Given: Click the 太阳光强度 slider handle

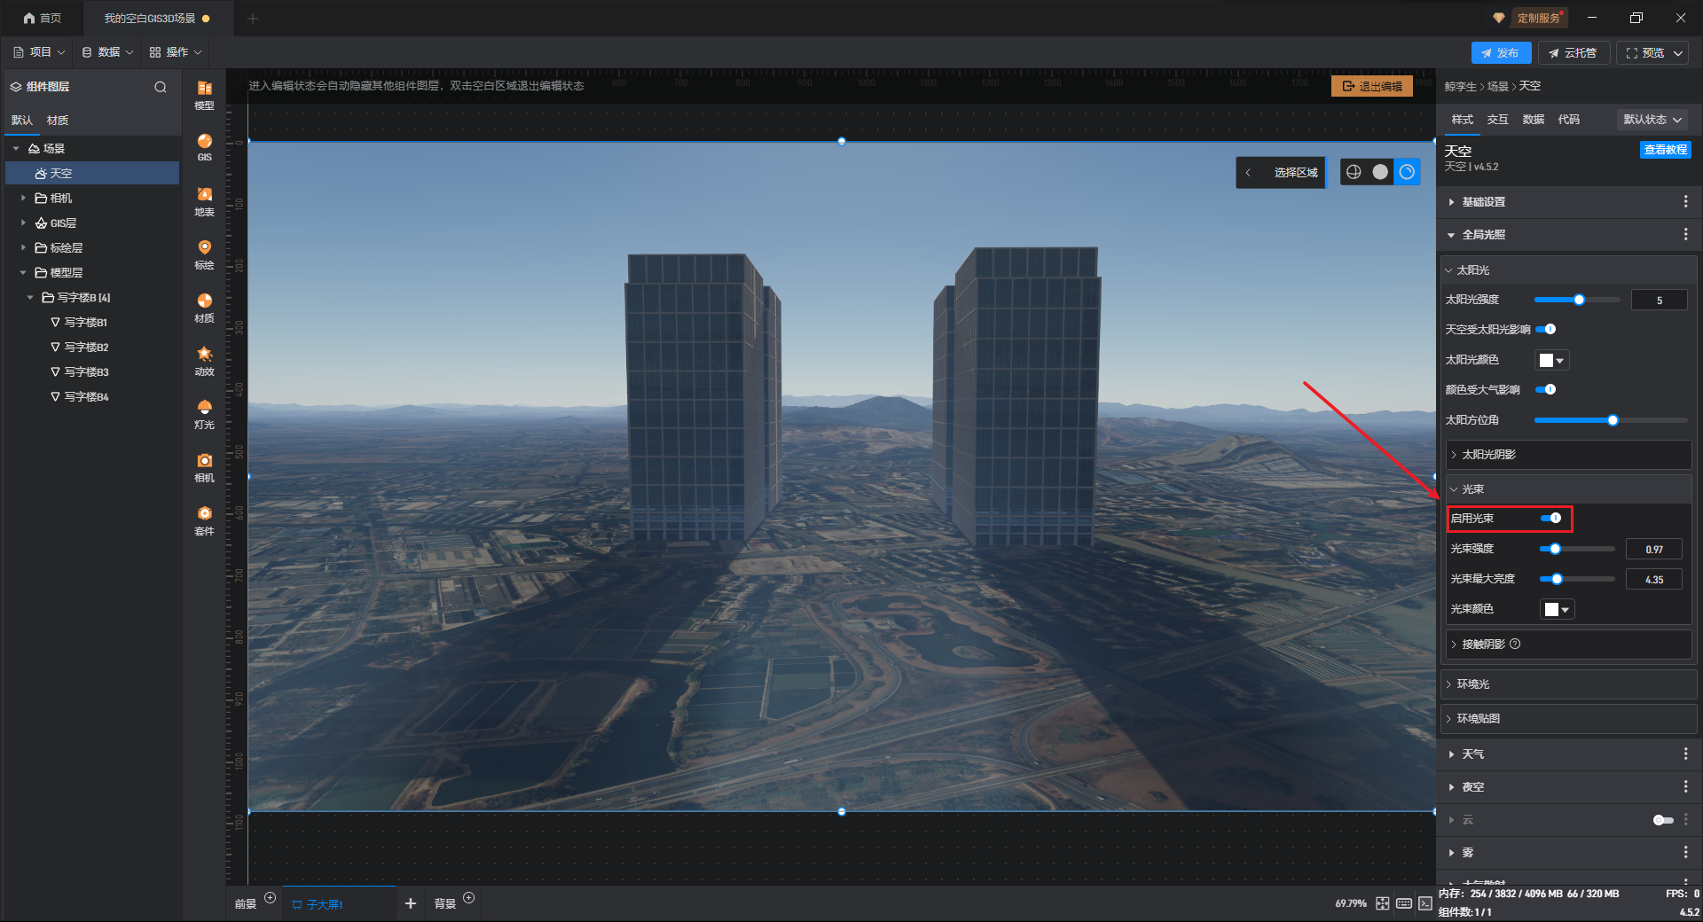Looking at the screenshot, I should pos(1579,300).
